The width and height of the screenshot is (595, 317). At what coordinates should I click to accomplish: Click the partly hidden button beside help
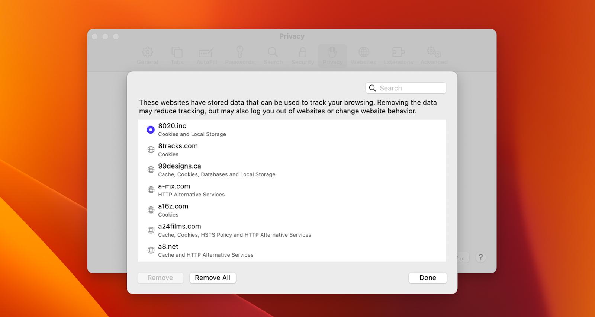[x=463, y=257]
